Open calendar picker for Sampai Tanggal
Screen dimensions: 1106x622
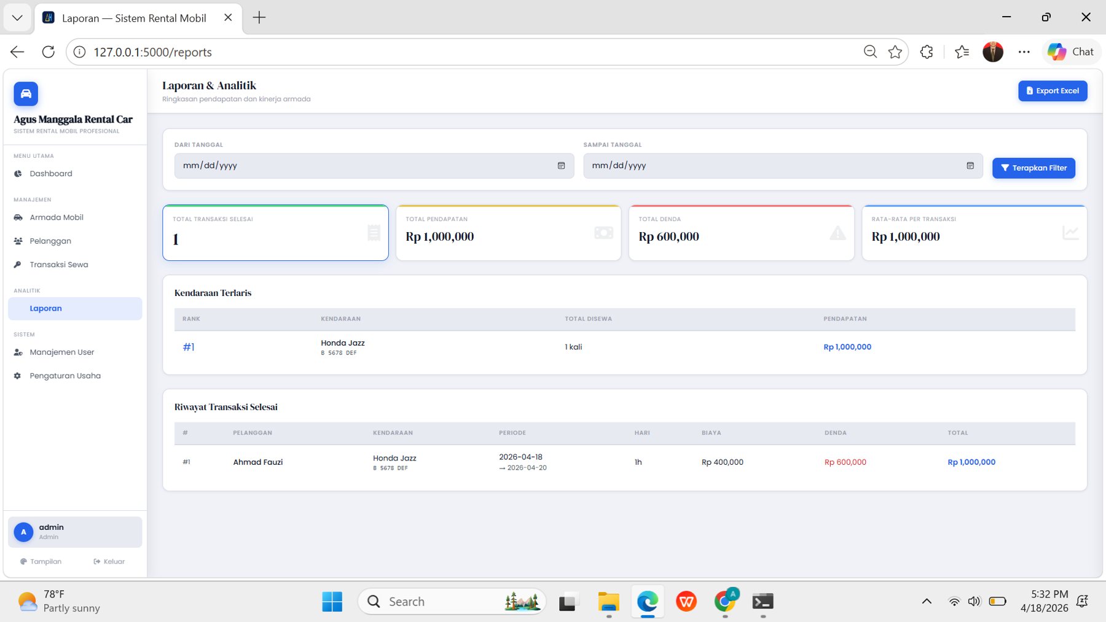click(970, 166)
